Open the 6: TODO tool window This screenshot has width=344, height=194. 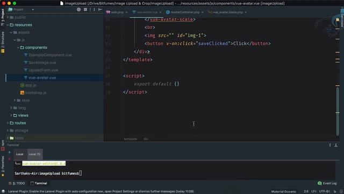(x=17, y=183)
